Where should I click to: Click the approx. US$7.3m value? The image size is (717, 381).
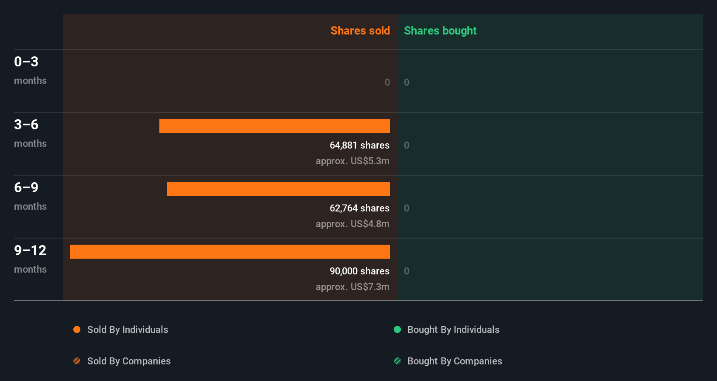pyautogui.click(x=352, y=287)
